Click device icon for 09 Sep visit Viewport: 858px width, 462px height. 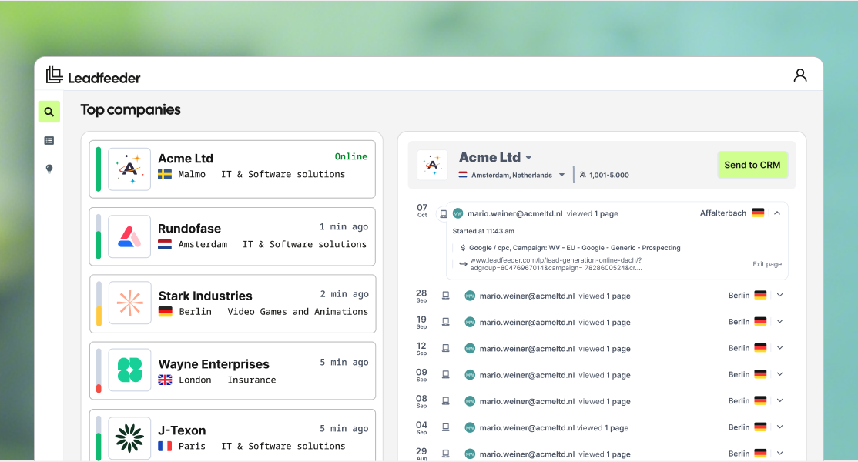tap(445, 374)
